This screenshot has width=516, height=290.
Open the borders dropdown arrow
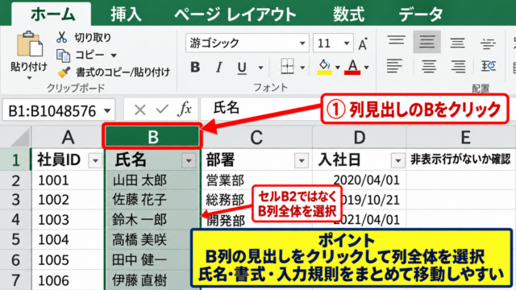click(302, 68)
